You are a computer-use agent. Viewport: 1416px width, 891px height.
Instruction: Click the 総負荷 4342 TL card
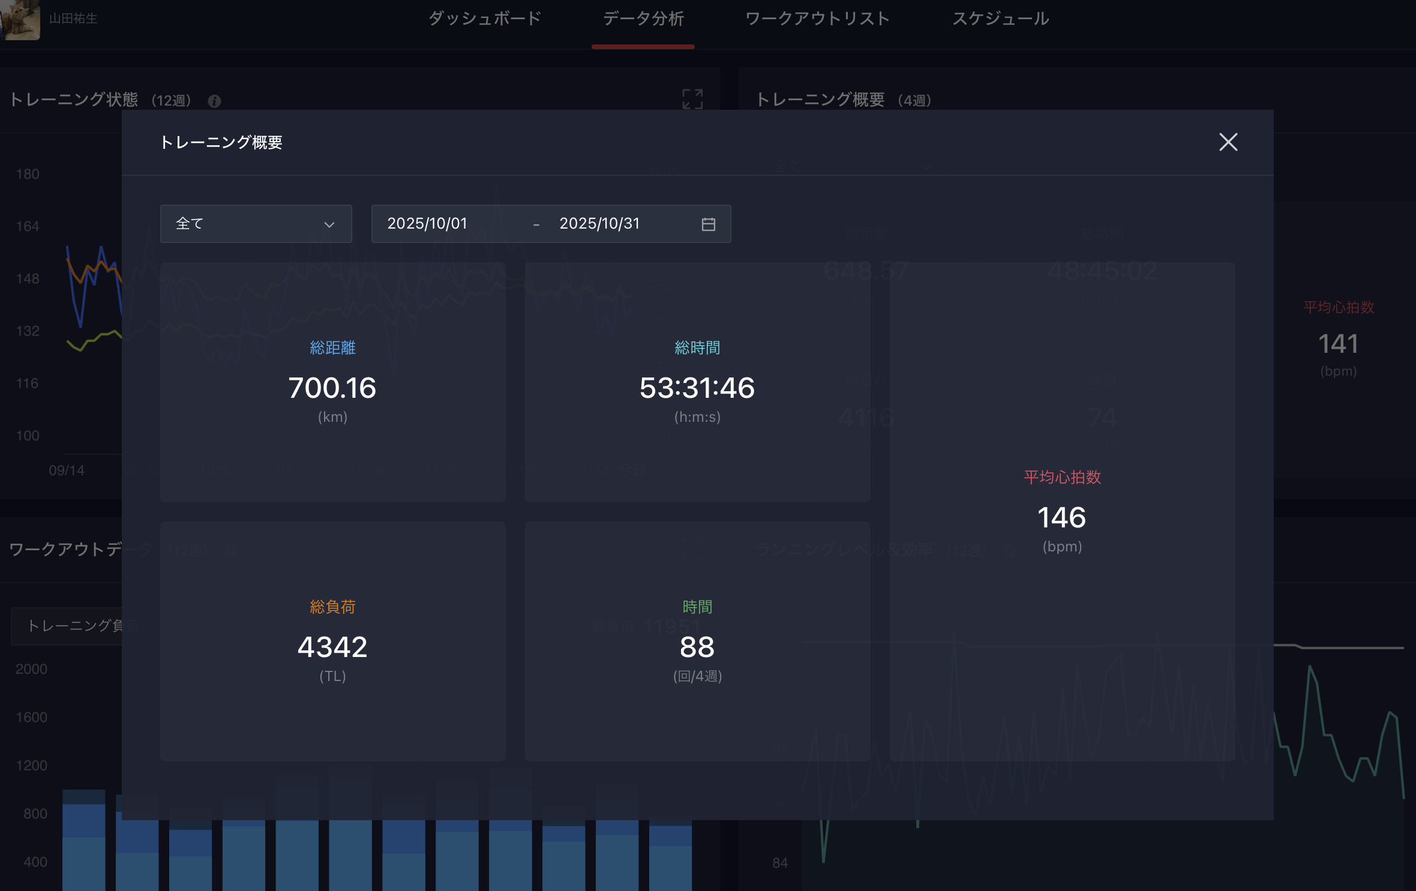tap(332, 641)
